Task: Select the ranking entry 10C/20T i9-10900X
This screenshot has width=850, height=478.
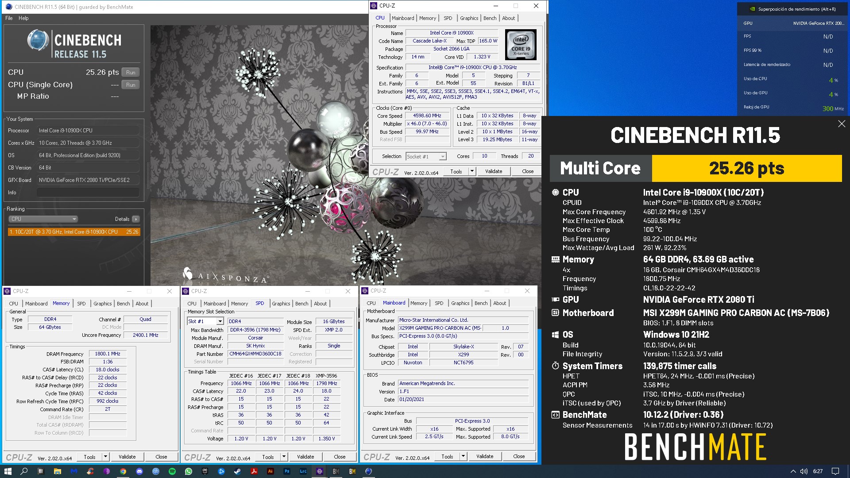Action: pyautogui.click(x=74, y=232)
